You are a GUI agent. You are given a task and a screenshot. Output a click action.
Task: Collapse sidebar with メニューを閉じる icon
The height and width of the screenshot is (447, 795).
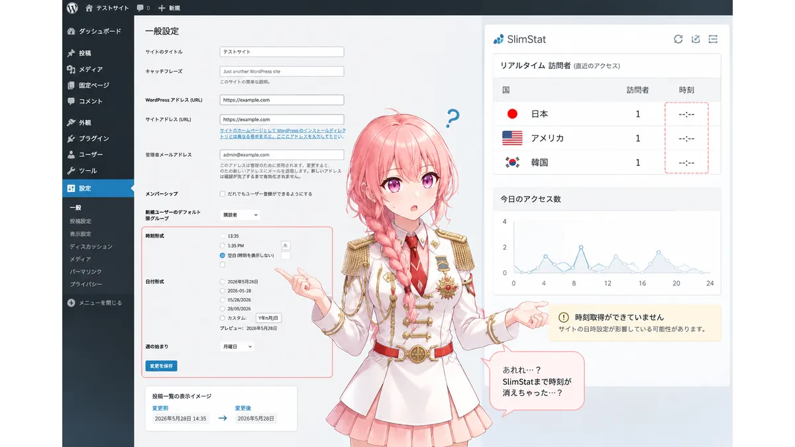click(x=72, y=303)
